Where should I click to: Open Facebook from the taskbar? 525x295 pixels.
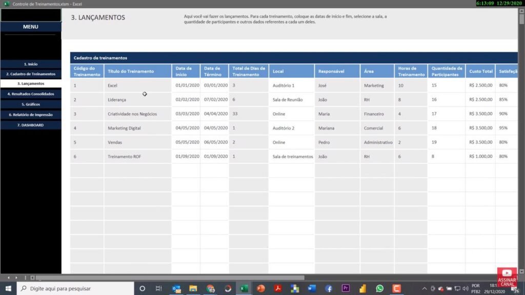point(329,288)
